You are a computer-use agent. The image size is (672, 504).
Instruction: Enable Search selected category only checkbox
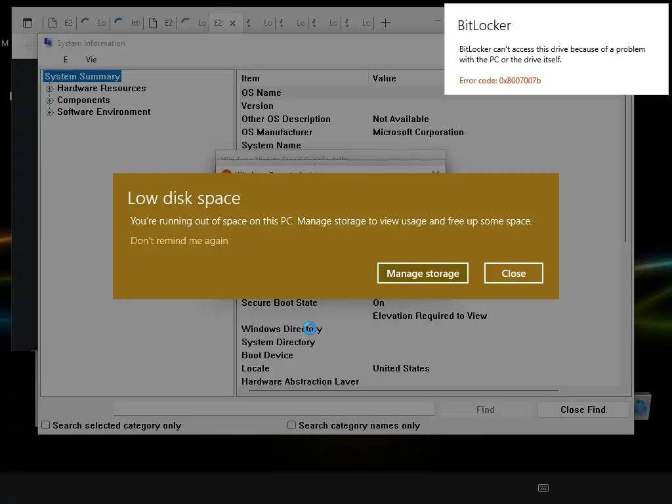tap(45, 425)
